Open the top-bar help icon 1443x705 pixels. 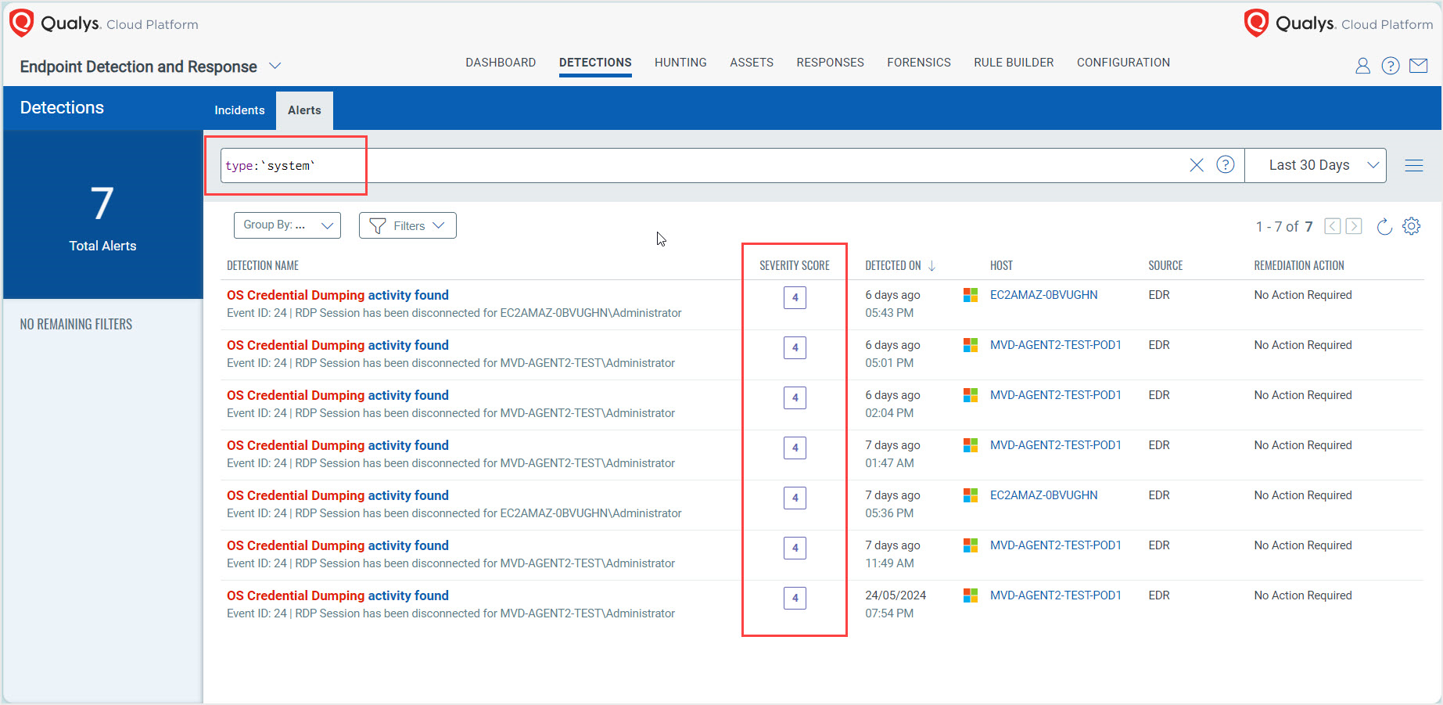(1390, 66)
